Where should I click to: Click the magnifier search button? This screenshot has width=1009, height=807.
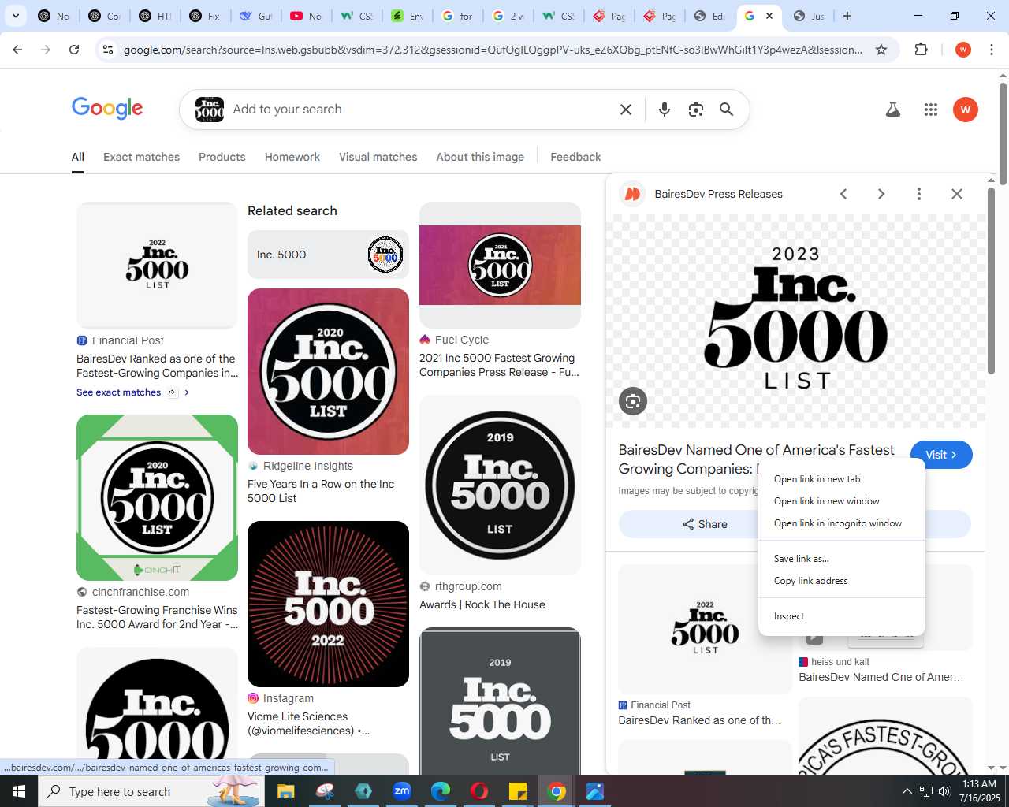pos(727,110)
